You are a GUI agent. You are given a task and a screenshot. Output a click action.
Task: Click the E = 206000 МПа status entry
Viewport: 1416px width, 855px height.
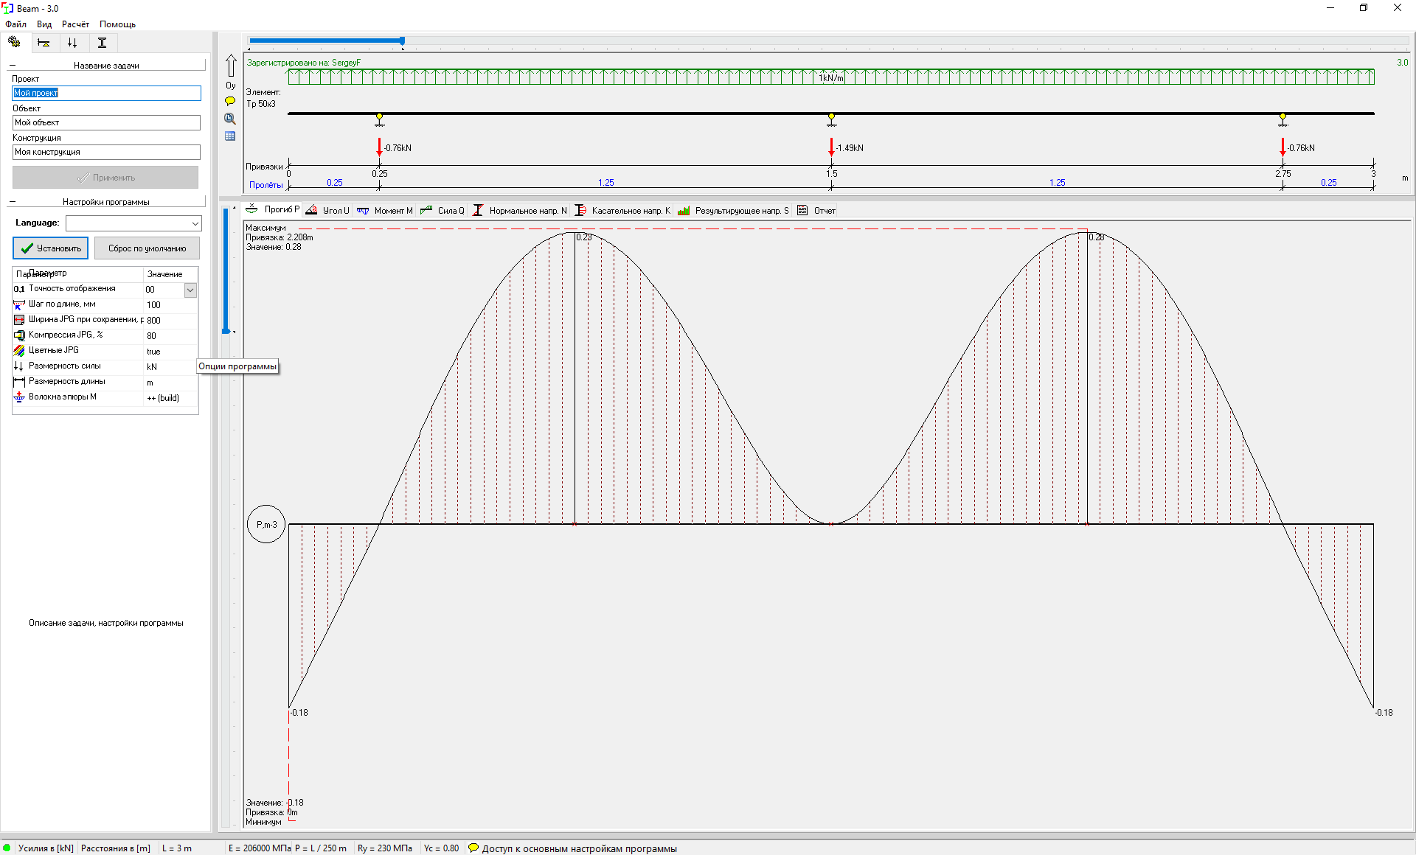259,848
